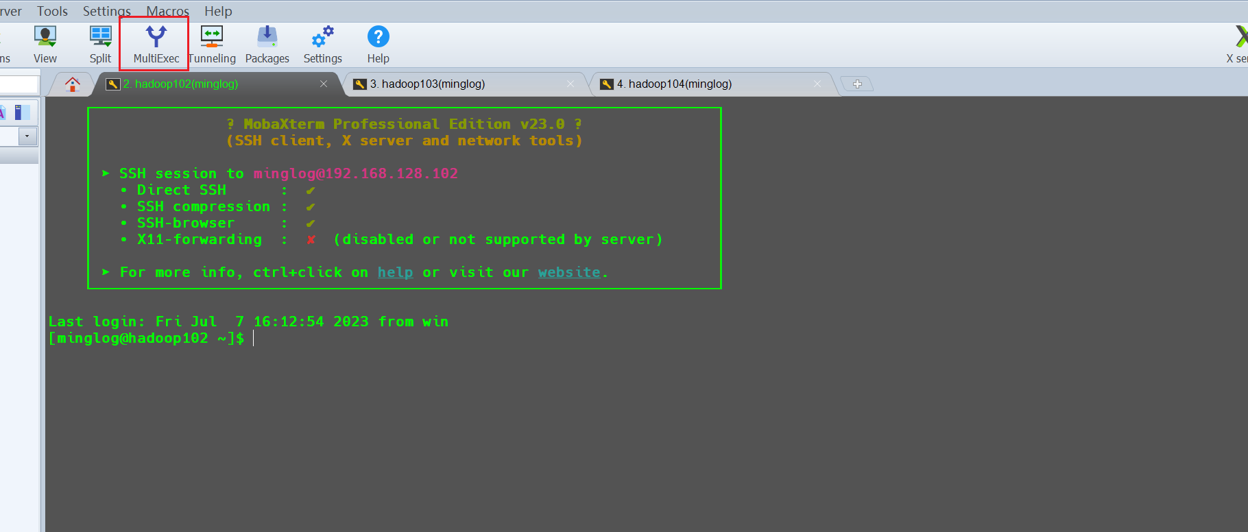
Task: Close the hadoop102(minglog) tab
Action: point(324,84)
